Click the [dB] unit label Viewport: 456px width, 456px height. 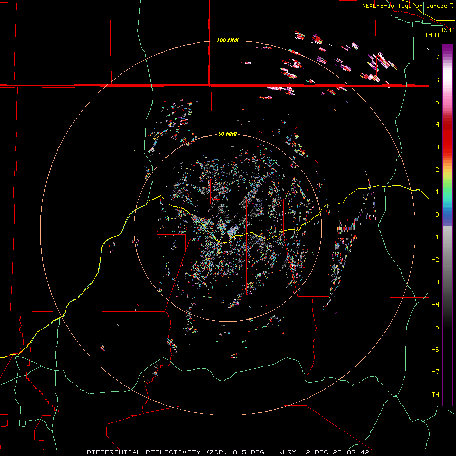(433, 35)
